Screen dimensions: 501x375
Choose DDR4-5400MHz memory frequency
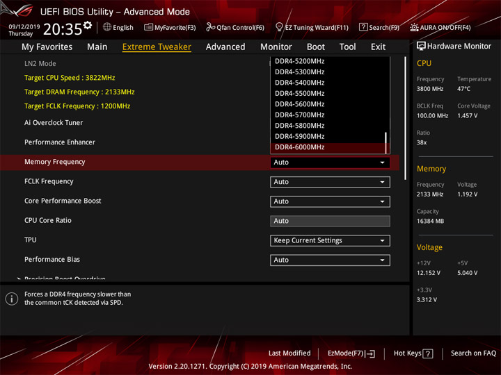328,83
